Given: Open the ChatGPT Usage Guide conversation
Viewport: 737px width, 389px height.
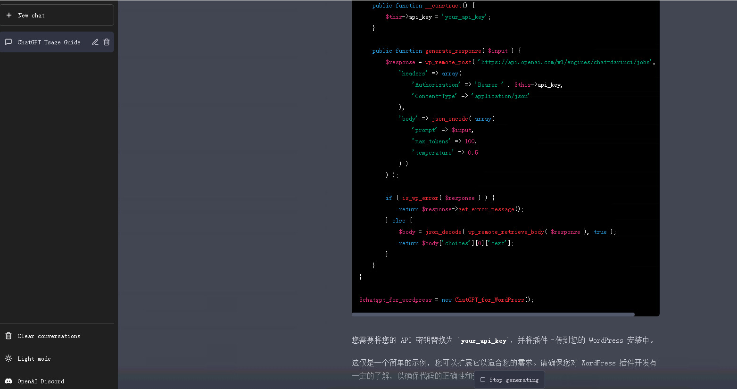Looking at the screenshot, I should (49, 42).
